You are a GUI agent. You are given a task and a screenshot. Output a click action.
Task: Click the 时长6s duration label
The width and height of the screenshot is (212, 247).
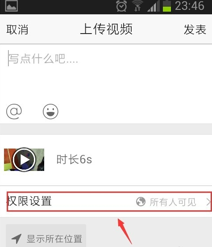click(74, 159)
